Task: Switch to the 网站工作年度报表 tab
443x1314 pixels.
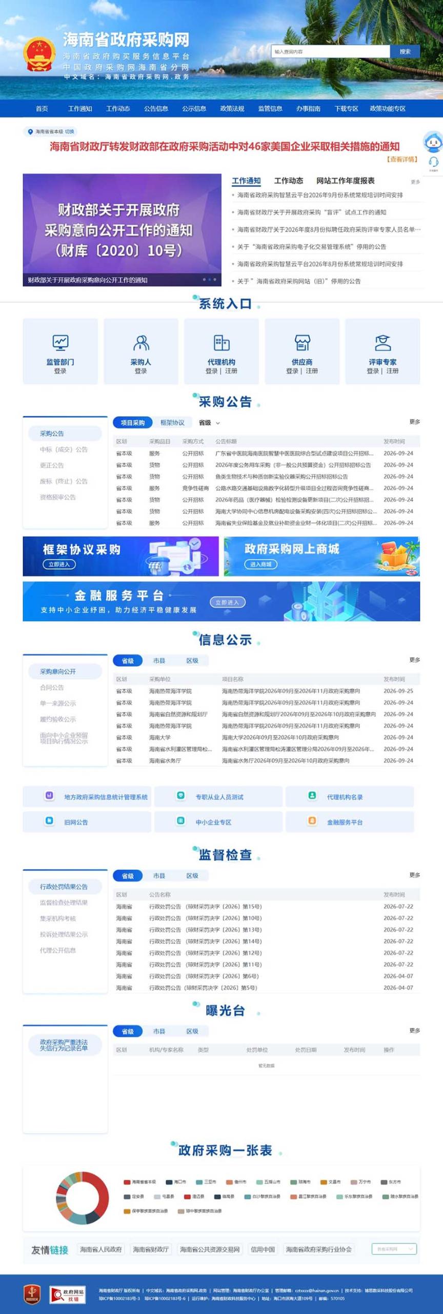Action: (x=345, y=181)
